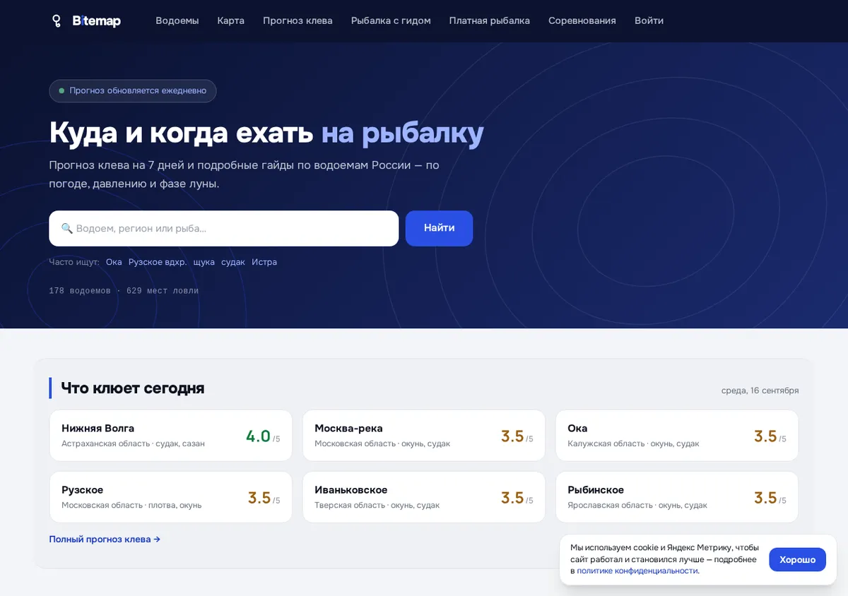Follow the Полный прогноз клева link
848x596 pixels.
(x=105, y=540)
